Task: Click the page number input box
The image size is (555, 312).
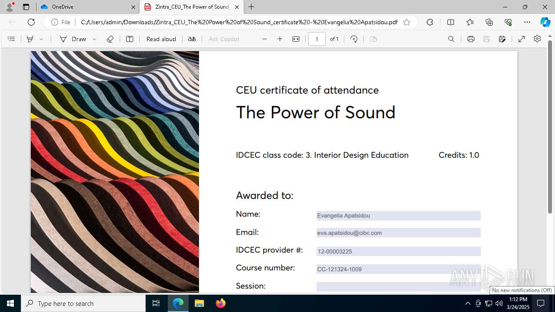Action: [317, 39]
